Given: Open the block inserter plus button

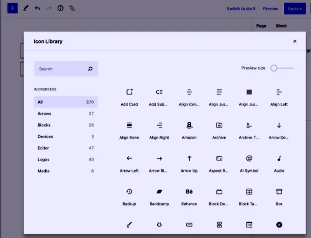Looking at the screenshot, I should pos(12,8).
